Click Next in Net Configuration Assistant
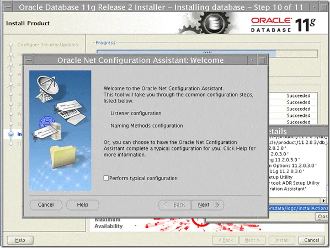The image size is (330, 248). click(207, 204)
